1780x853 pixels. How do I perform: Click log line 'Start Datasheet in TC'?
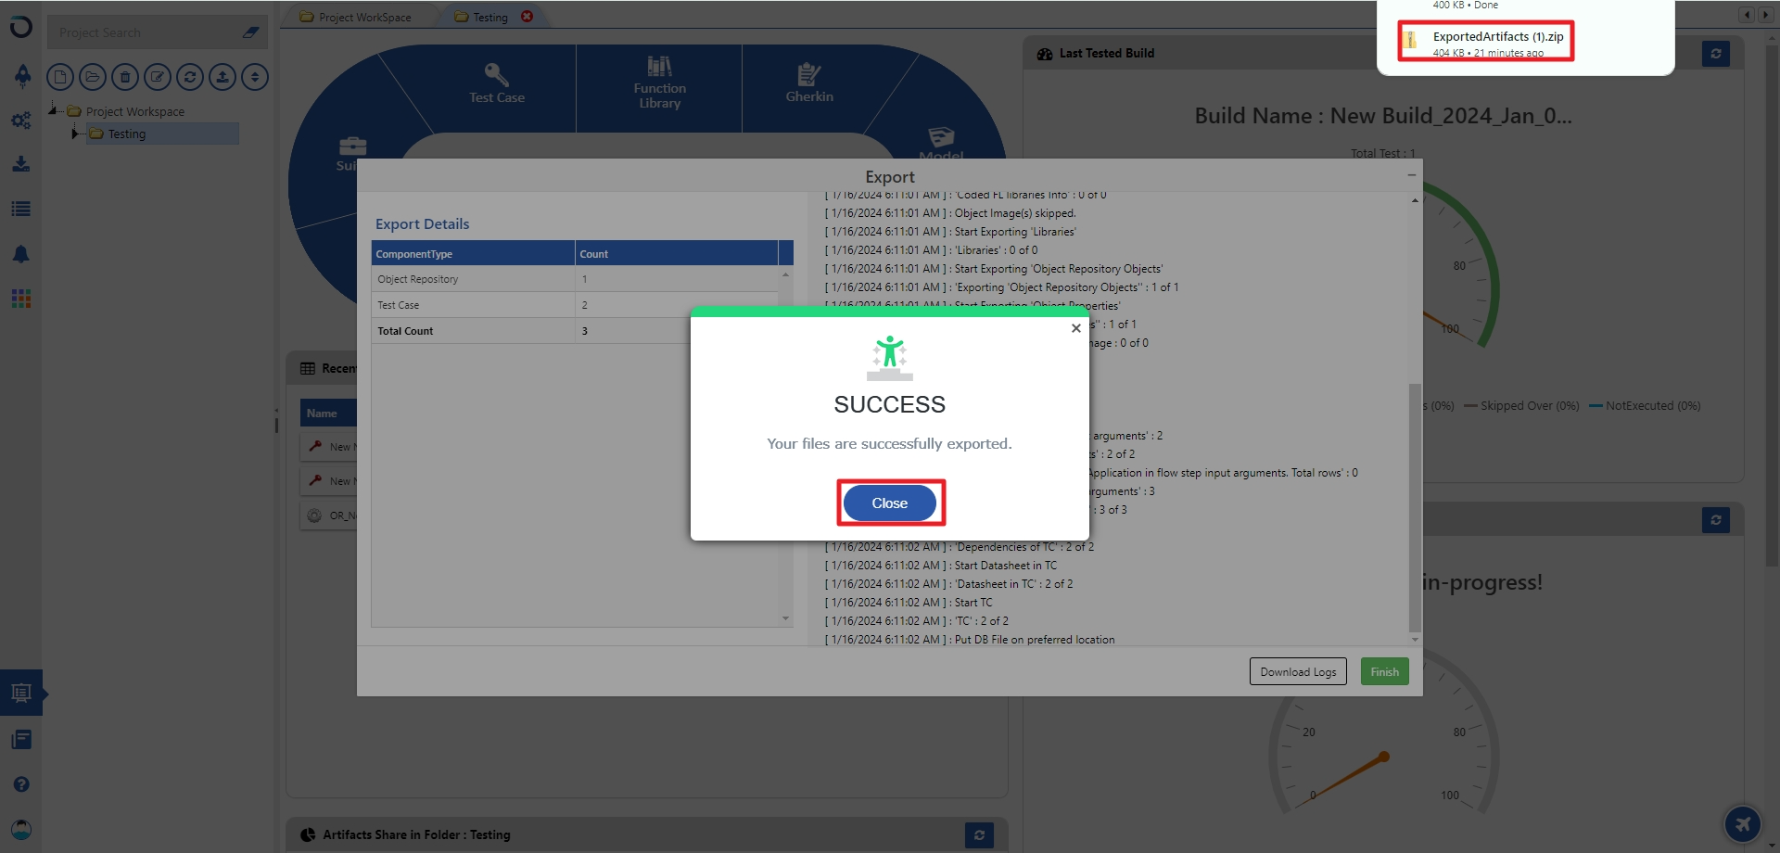(x=941, y=566)
